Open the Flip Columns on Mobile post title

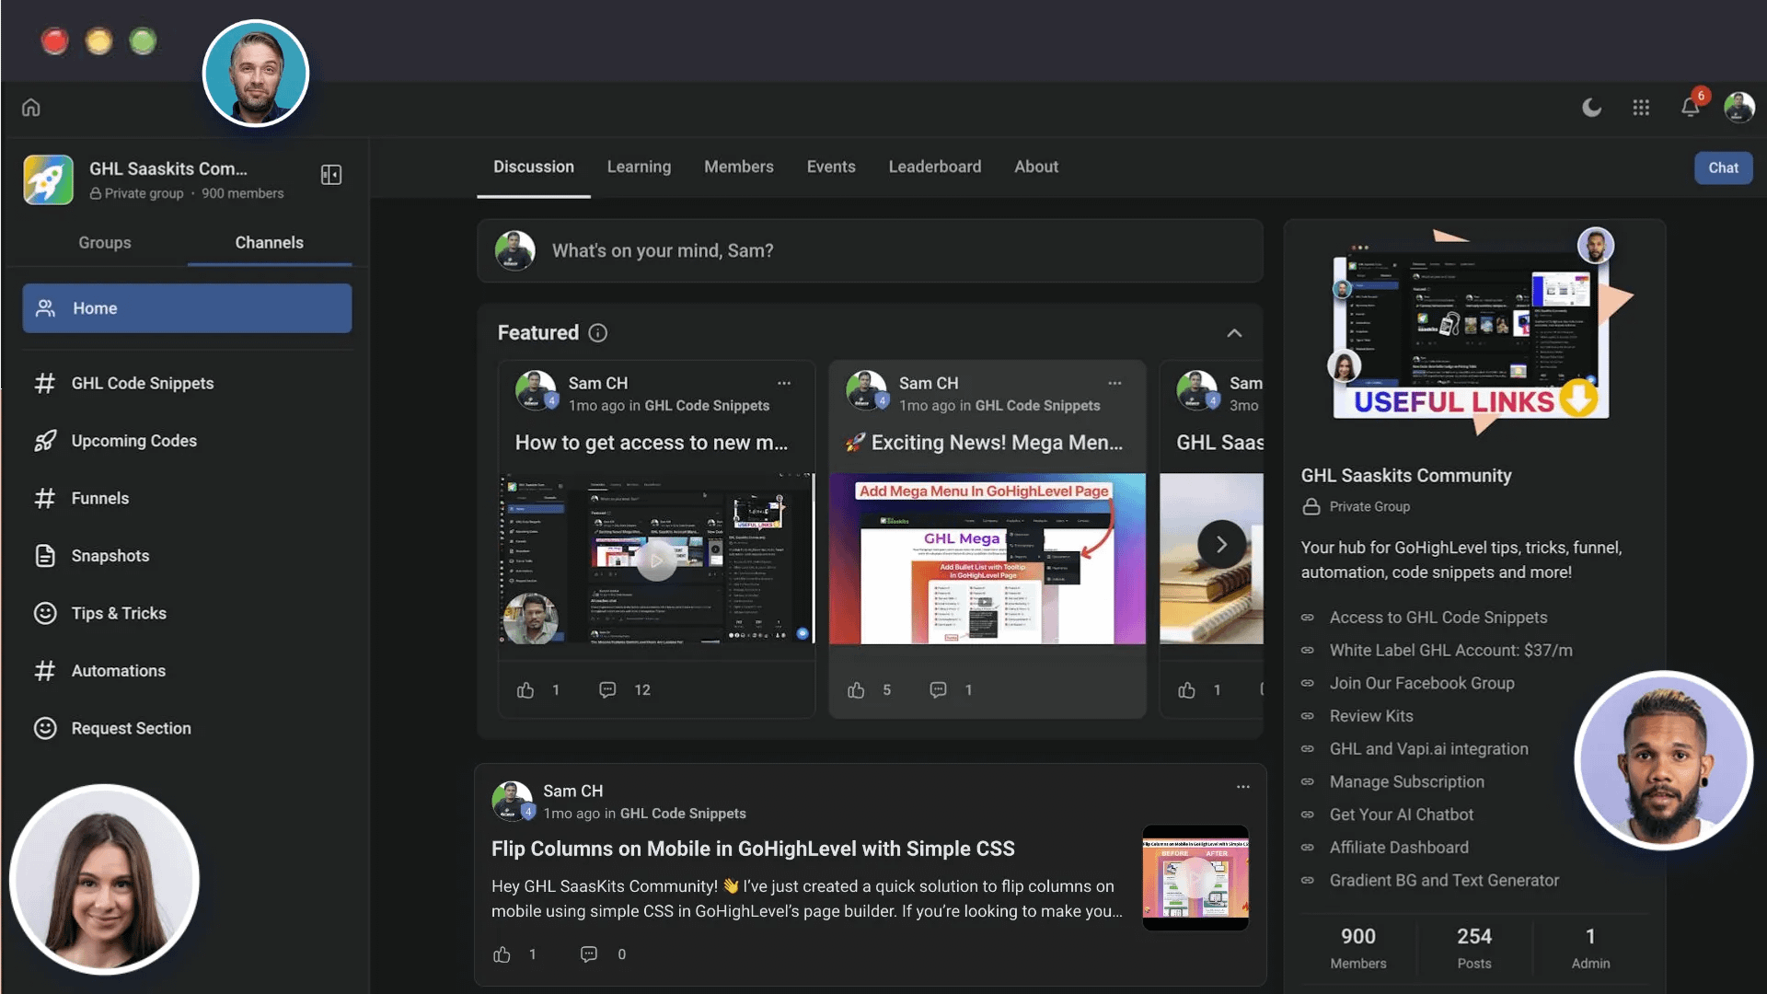coord(753,850)
